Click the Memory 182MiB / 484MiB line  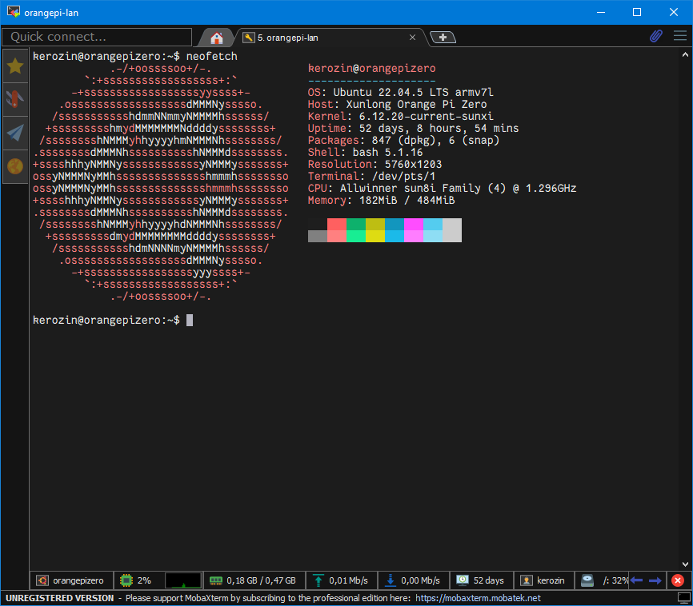pyautogui.click(x=381, y=200)
